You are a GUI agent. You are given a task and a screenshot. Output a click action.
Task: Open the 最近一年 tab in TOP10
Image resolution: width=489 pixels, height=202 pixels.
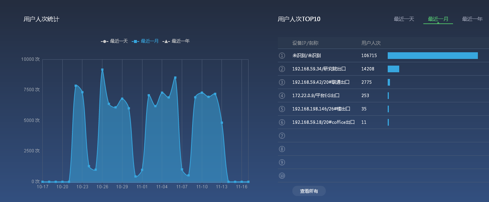coord(472,19)
